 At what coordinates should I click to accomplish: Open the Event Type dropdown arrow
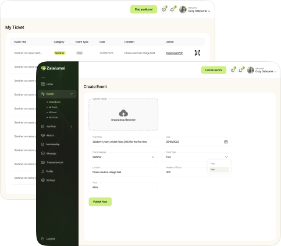226,157
